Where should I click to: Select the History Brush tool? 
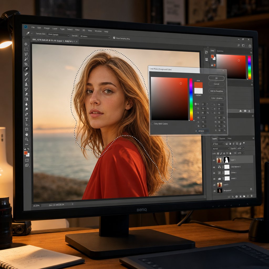(x=26, y=89)
